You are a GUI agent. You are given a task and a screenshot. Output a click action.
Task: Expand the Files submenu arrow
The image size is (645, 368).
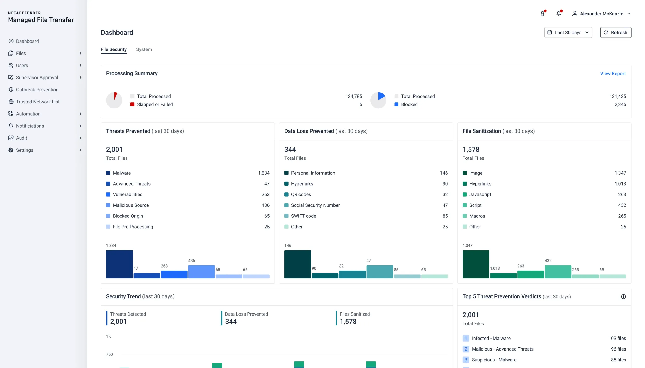[x=80, y=53]
